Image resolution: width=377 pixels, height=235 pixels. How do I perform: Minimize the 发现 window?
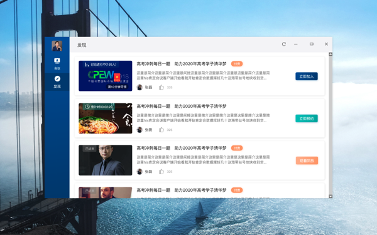[x=296, y=44]
